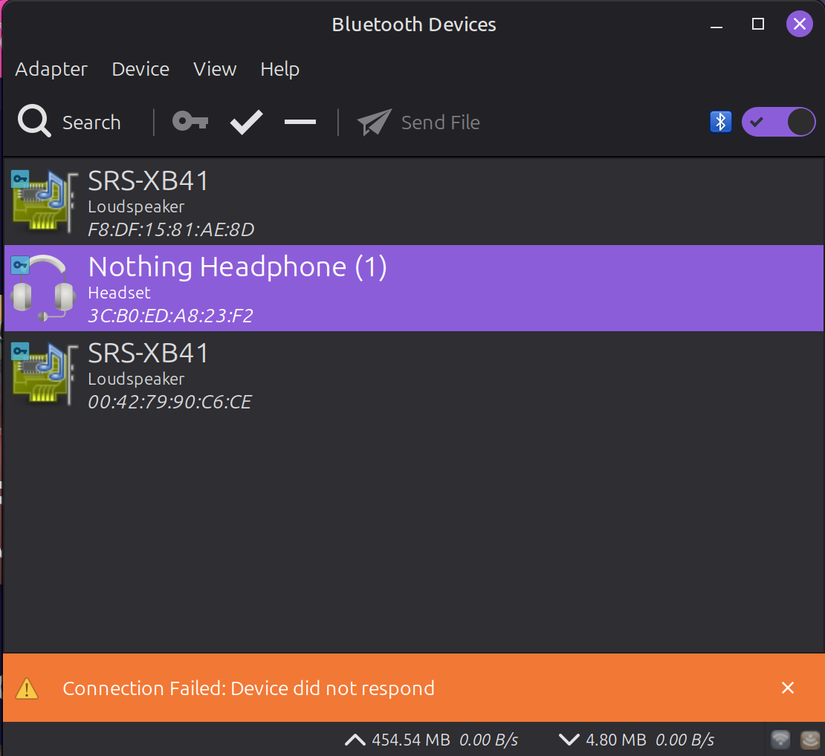Maximize the Bluetooth Devices window
825x756 pixels.
pos(757,25)
